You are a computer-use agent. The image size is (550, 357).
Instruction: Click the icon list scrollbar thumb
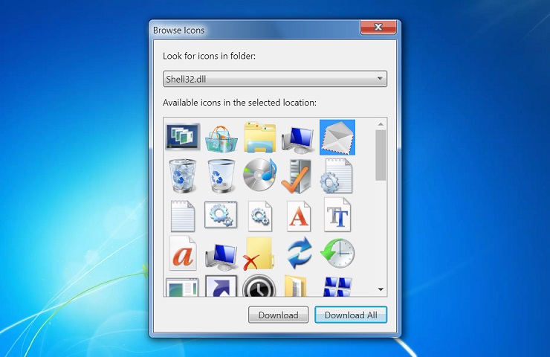(381, 155)
